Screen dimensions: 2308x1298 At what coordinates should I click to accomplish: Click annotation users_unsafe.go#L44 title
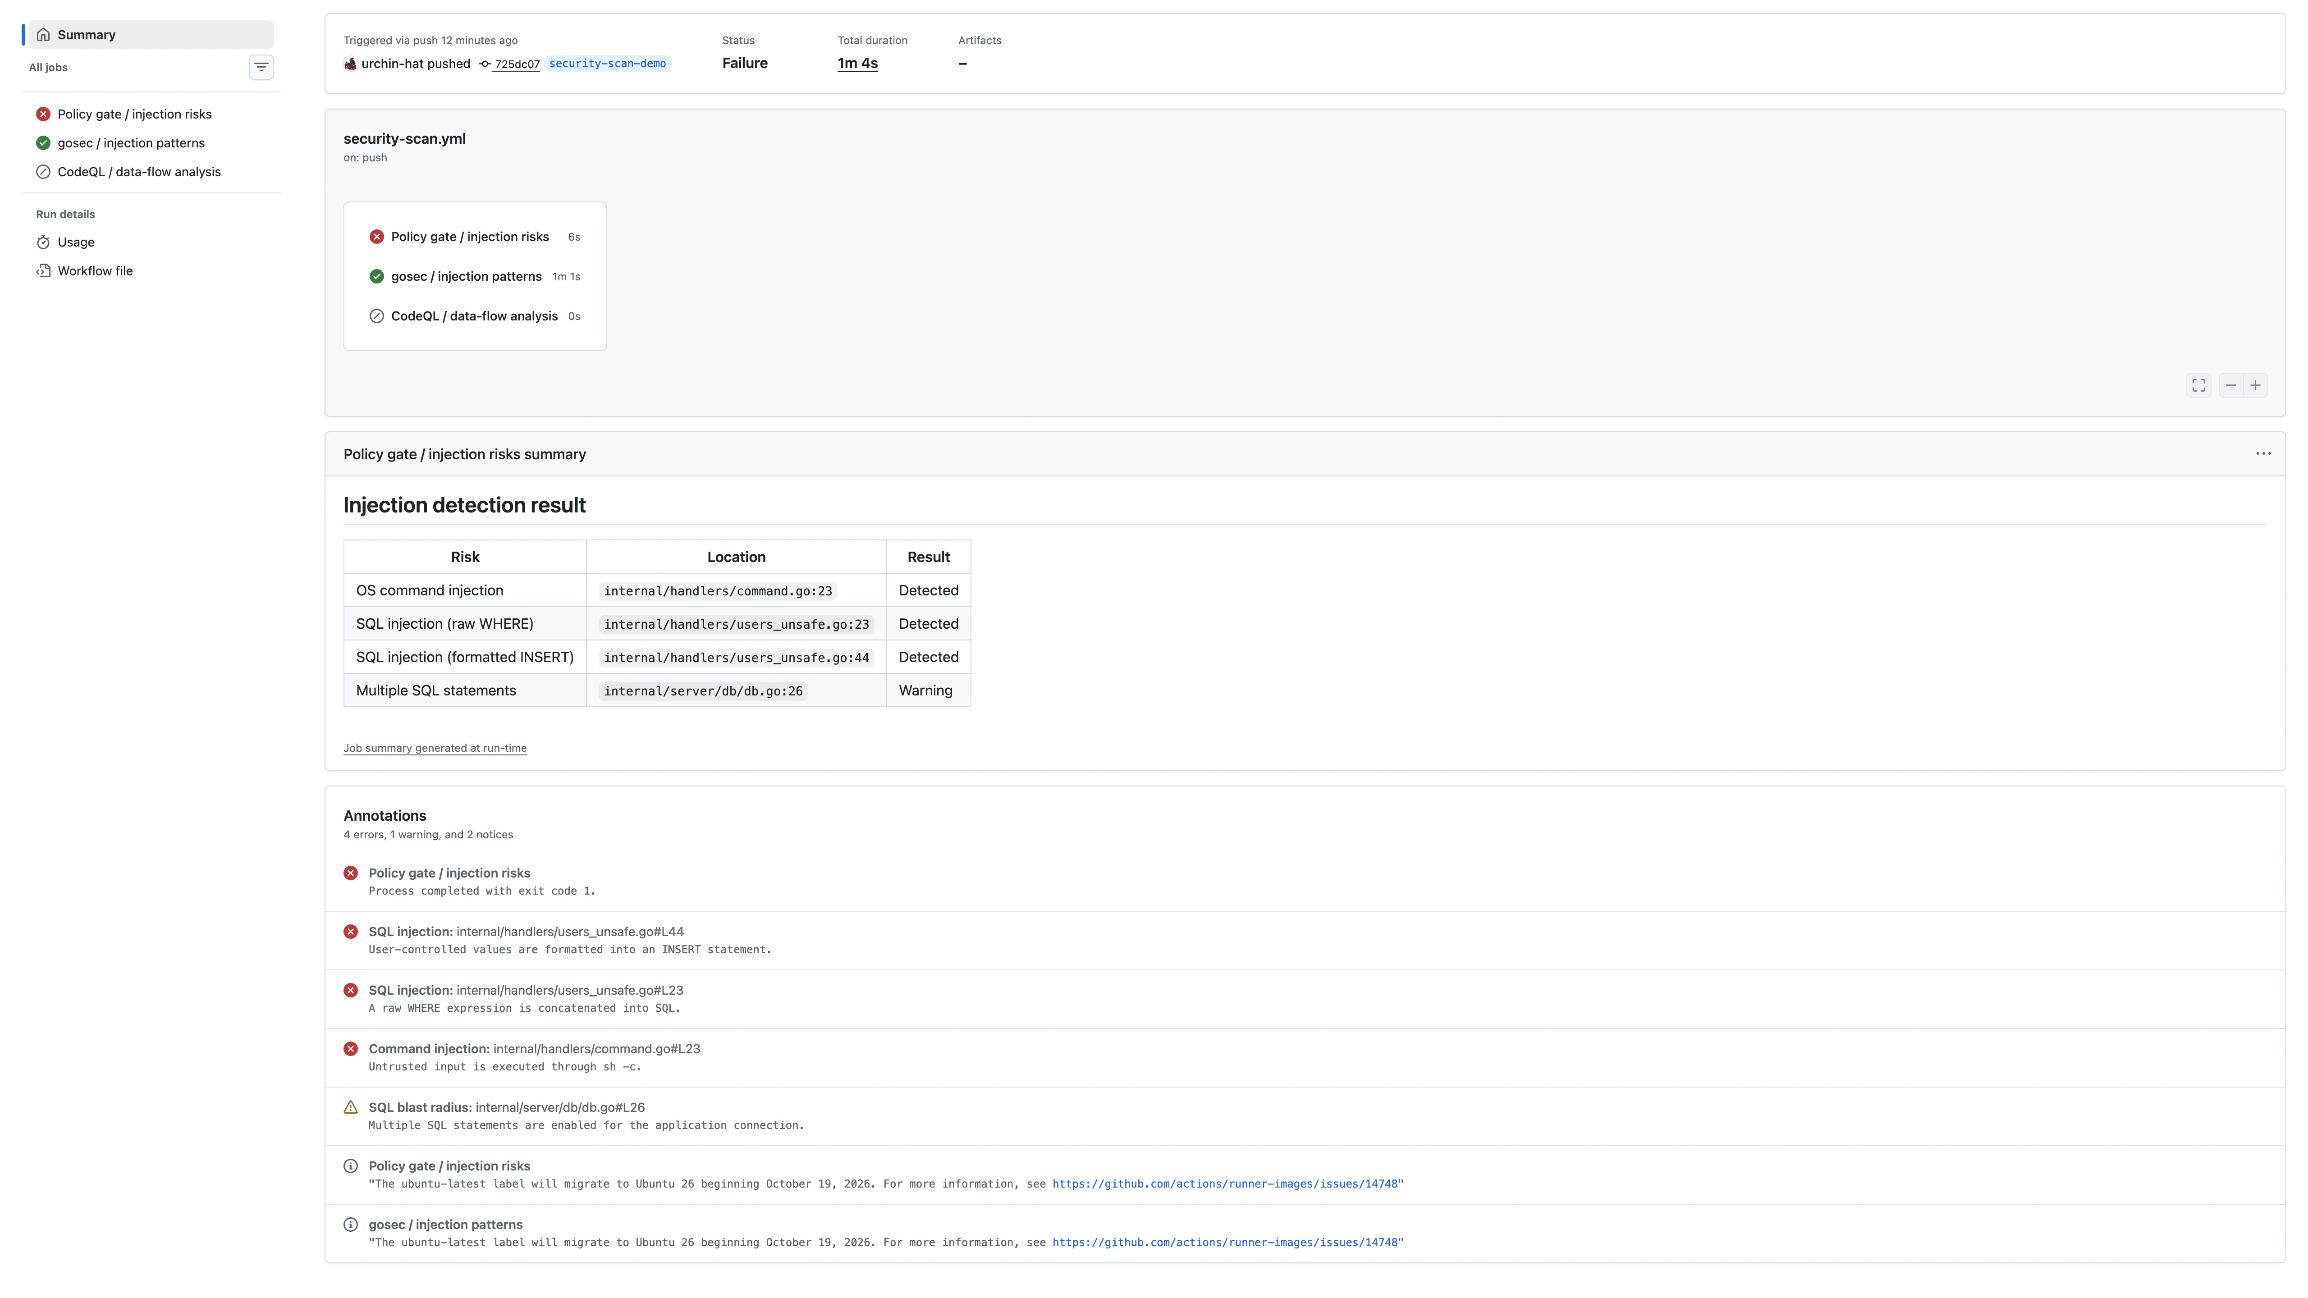pos(526,932)
